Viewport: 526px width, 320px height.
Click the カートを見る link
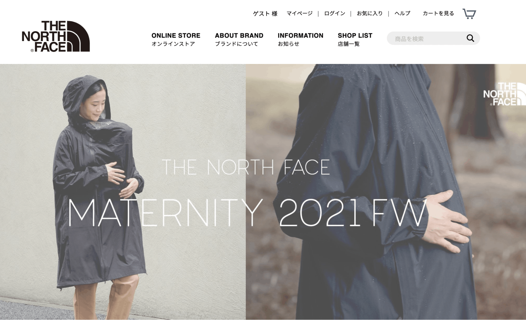438,13
